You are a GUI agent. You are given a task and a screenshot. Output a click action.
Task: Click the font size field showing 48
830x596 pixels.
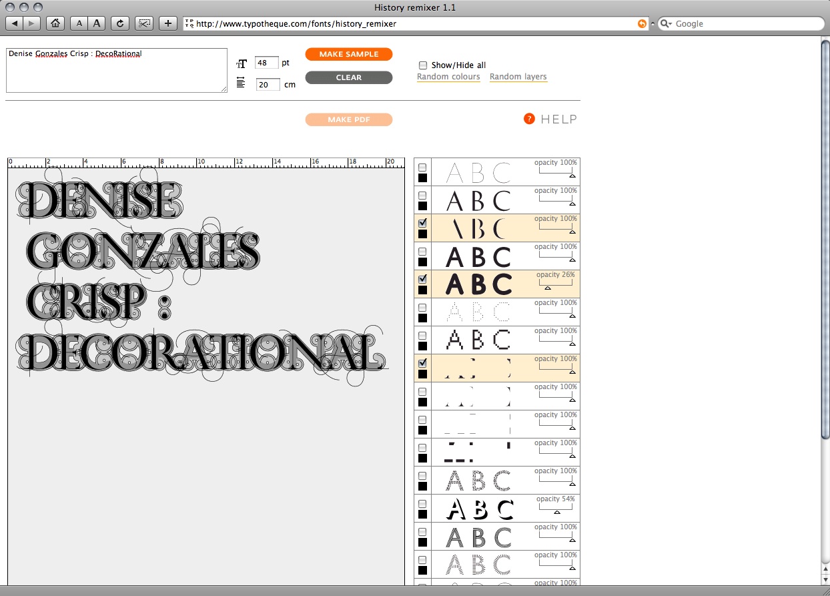tap(267, 63)
